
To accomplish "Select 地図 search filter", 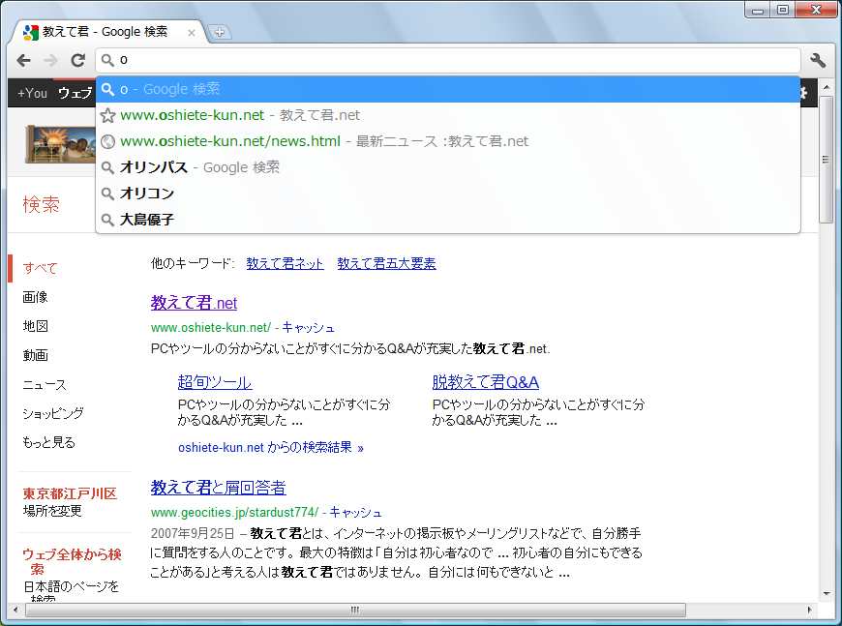I will (x=36, y=326).
